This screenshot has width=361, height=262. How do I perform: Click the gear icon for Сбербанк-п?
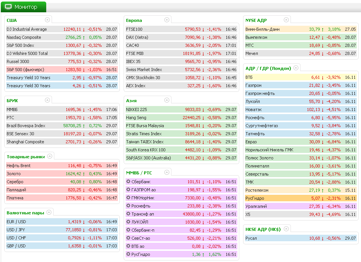point(128,230)
